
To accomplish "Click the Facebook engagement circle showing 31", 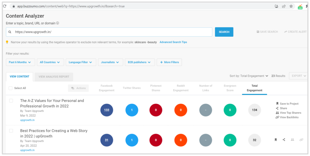I will coord(107,140).
